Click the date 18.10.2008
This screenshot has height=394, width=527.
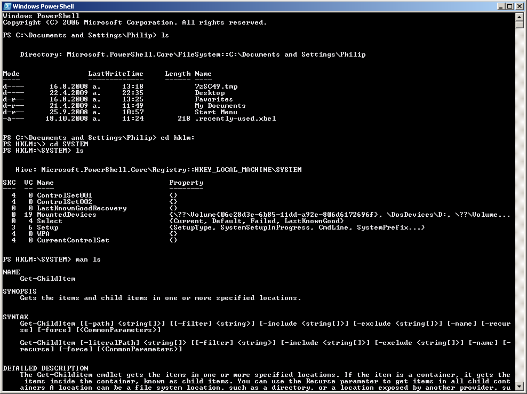(x=67, y=119)
